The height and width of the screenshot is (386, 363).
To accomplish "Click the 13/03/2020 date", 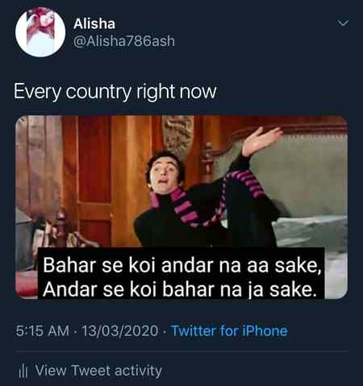I will point(120,330).
